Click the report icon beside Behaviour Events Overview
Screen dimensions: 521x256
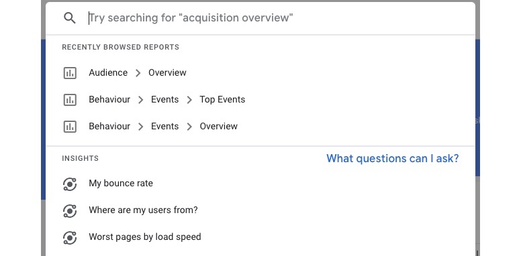[70, 127]
